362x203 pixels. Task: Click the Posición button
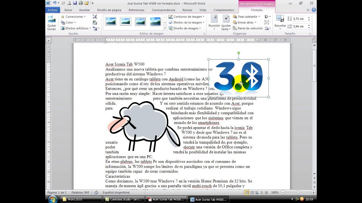click(214, 23)
